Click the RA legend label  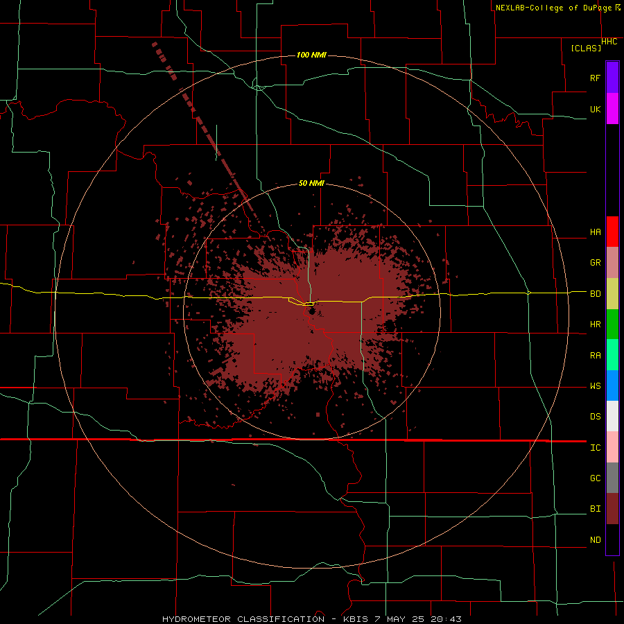(x=595, y=355)
